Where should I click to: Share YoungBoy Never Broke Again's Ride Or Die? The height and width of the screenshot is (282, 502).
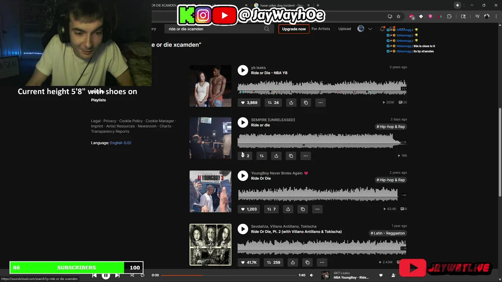point(288,209)
